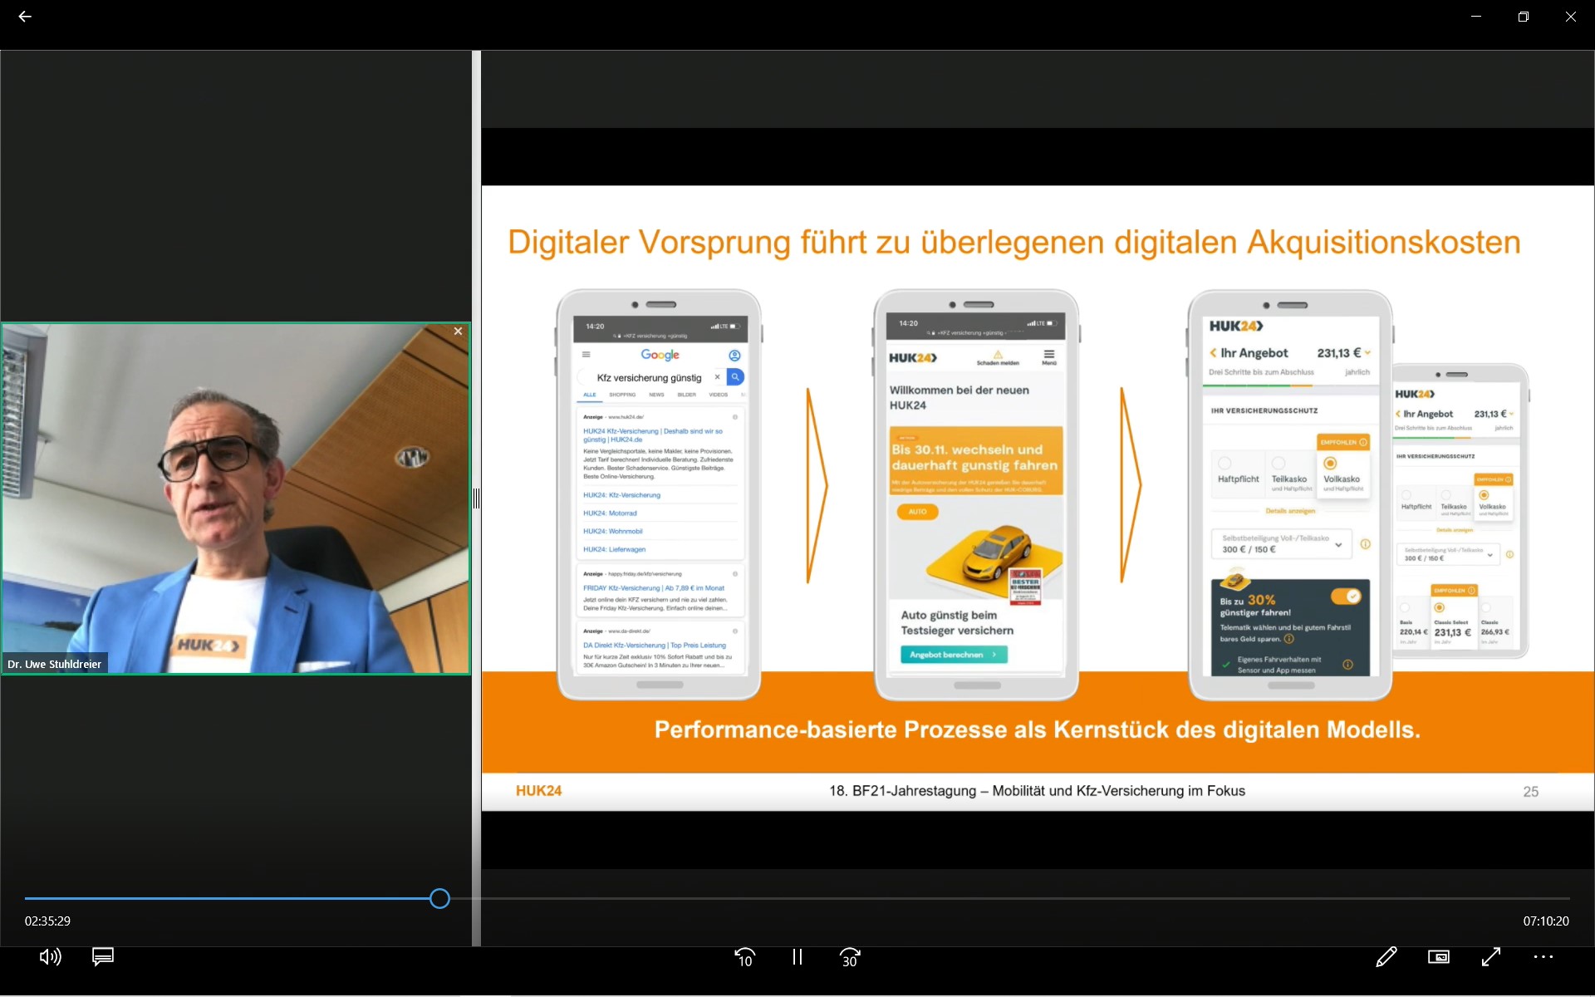Open the volume control
The height and width of the screenshot is (997, 1595).
pos(50,957)
